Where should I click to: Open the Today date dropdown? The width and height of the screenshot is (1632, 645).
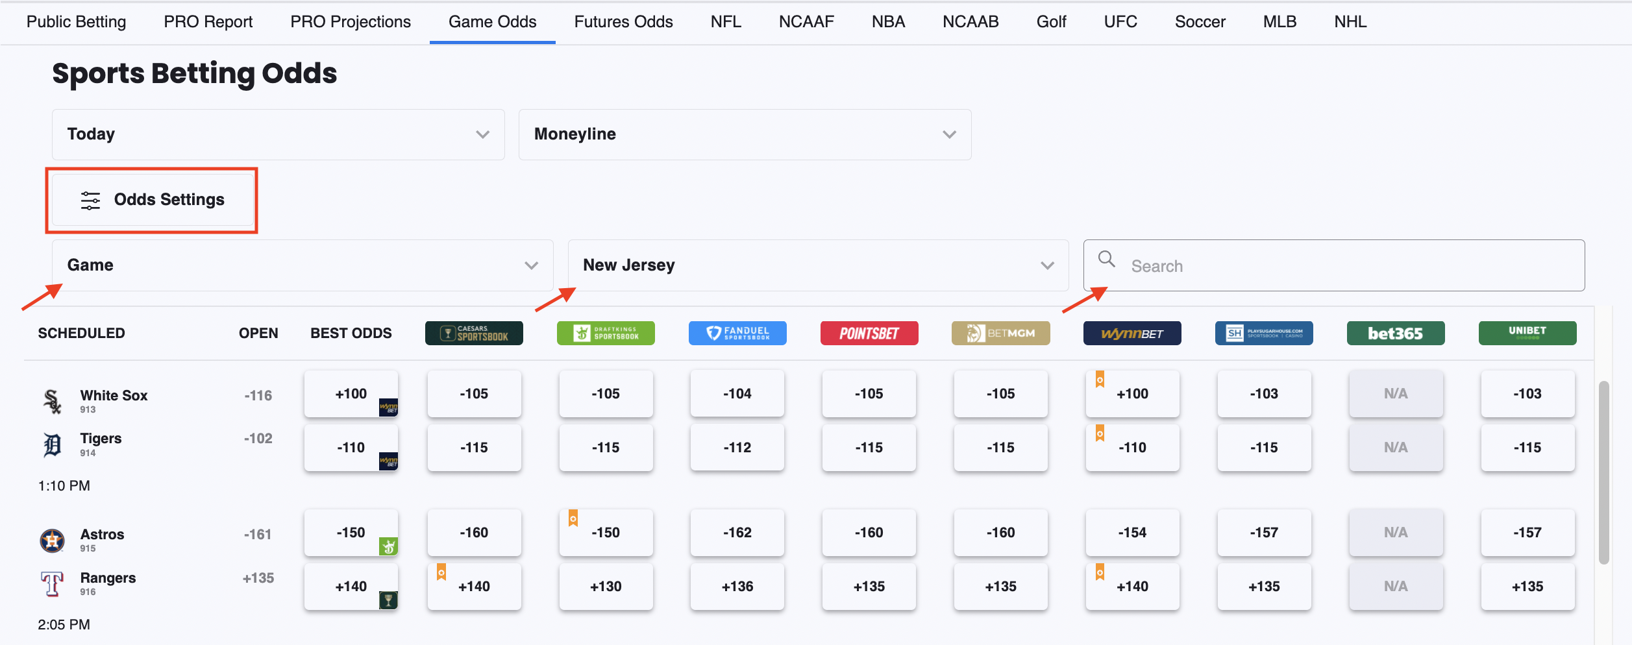[278, 134]
